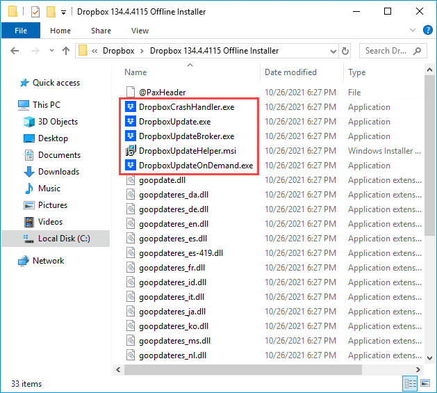Click Windows Installer type of DropboxUpdateHelper.msi

point(384,151)
